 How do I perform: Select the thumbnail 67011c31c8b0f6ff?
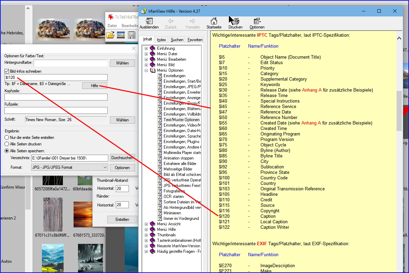point(53,215)
